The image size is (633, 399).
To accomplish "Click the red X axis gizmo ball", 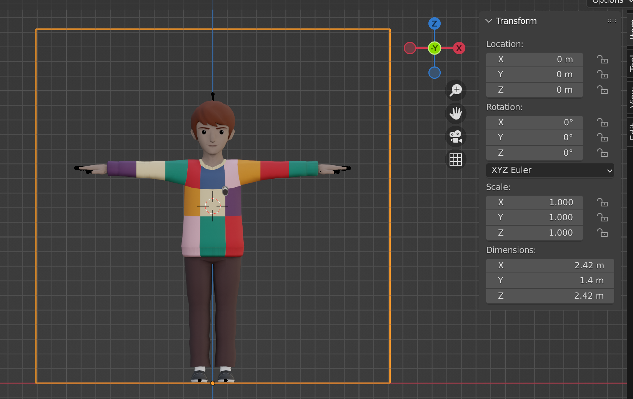I will coord(459,48).
